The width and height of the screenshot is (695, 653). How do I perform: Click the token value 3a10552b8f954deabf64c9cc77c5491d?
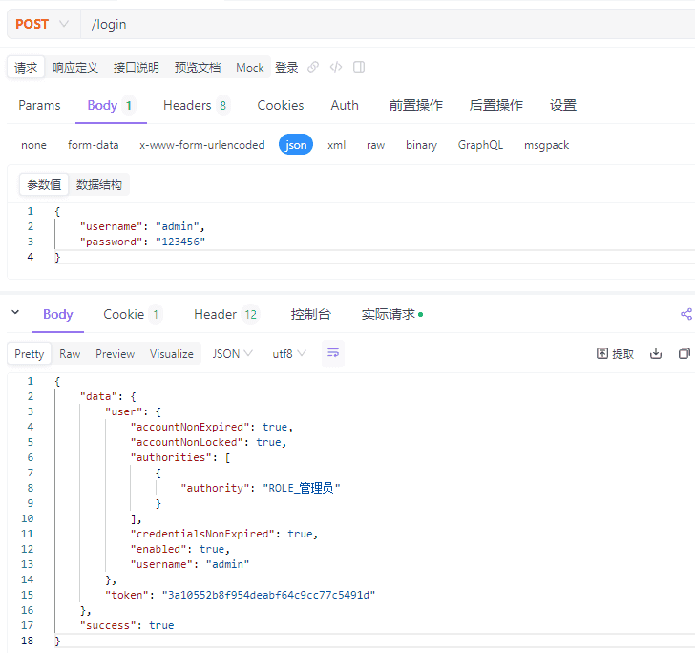point(268,595)
